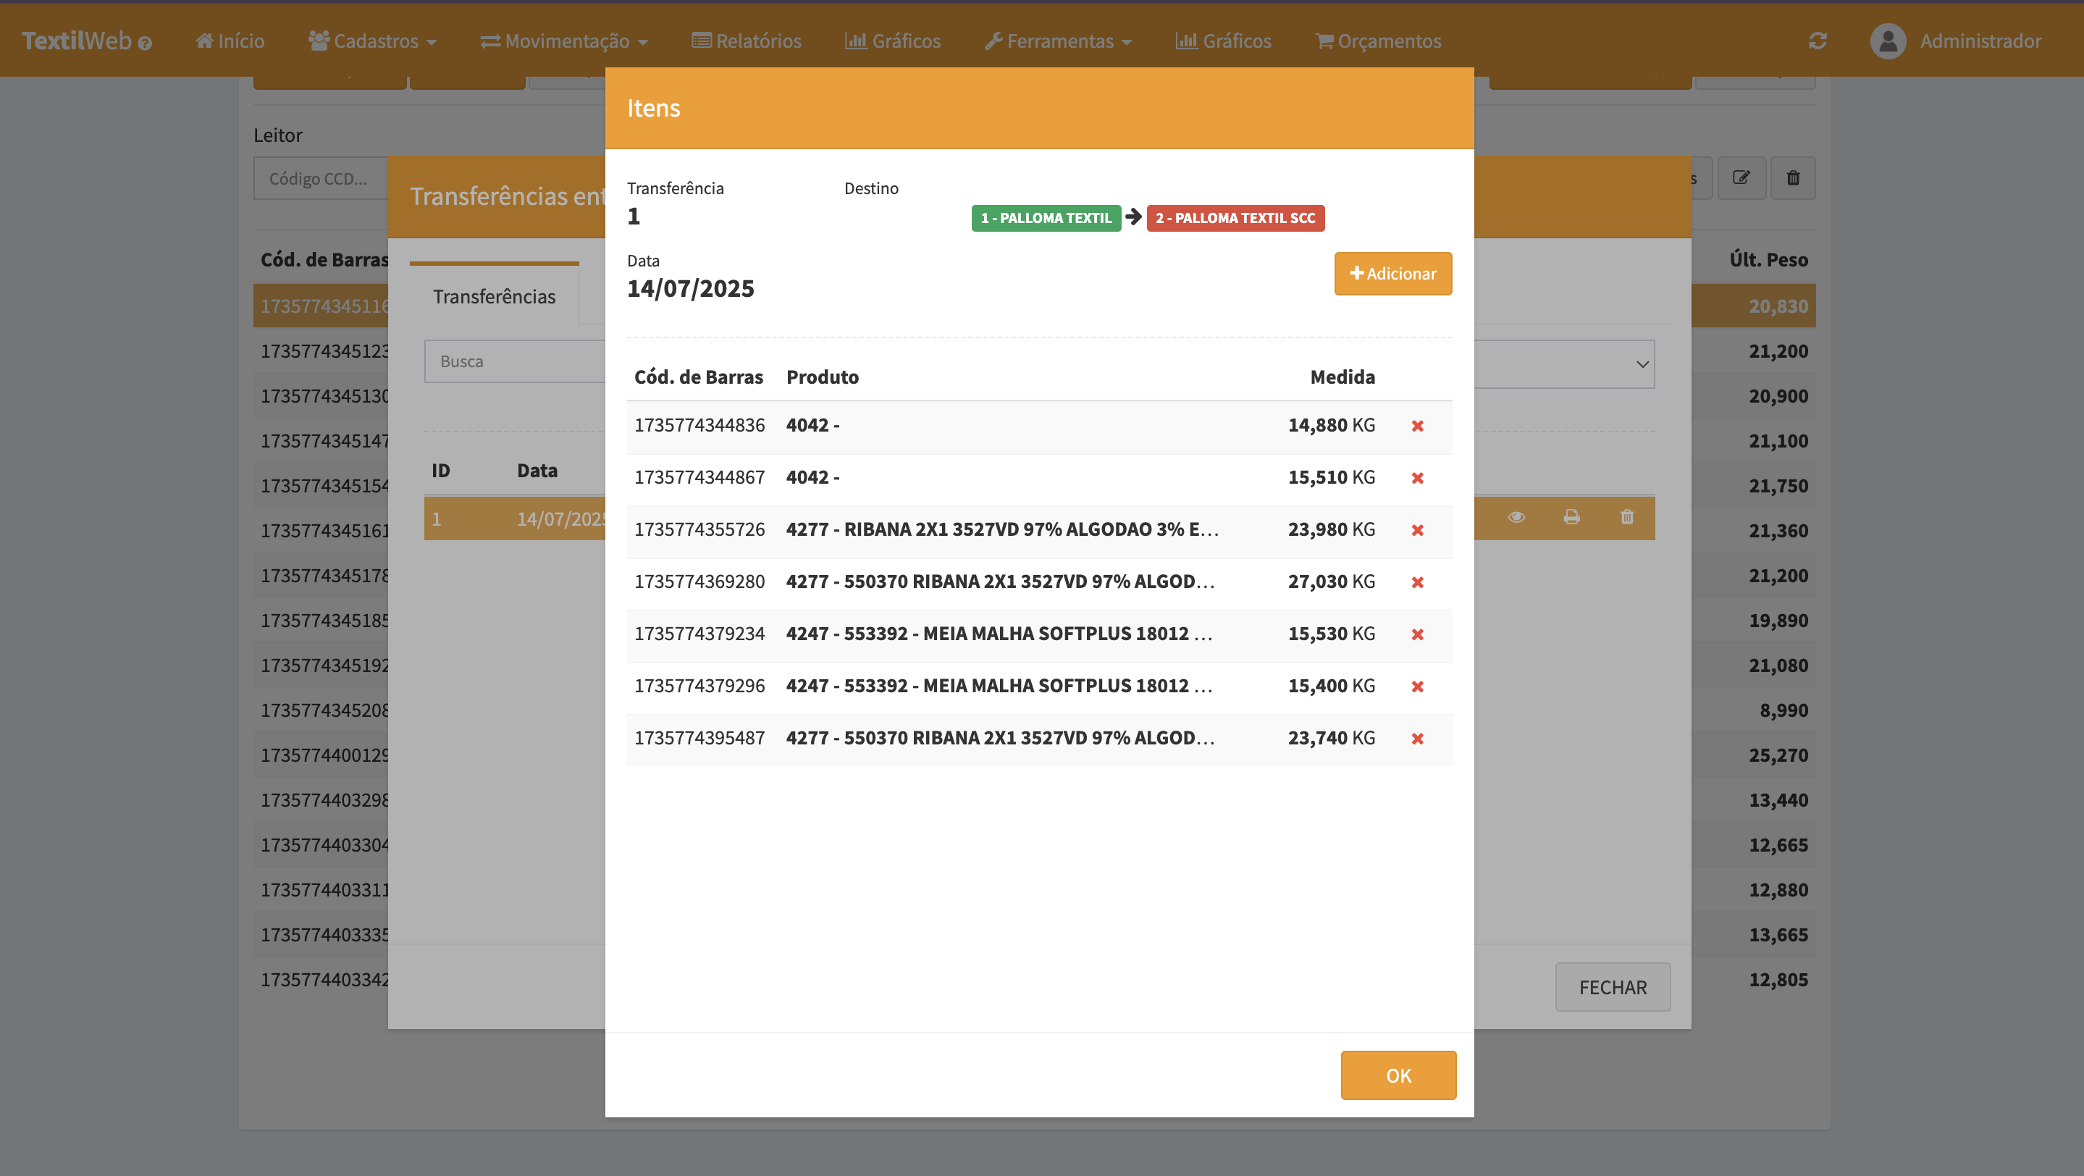2084x1176 pixels.
Task: Click the TextilWeb help question icon
Action: [x=145, y=43]
